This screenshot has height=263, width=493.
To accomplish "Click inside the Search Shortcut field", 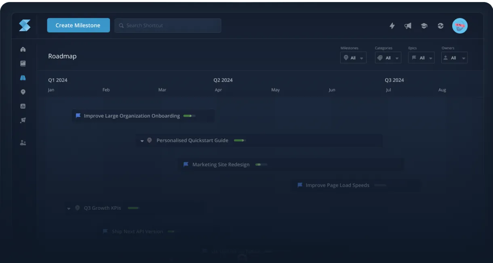I will [x=168, y=25].
